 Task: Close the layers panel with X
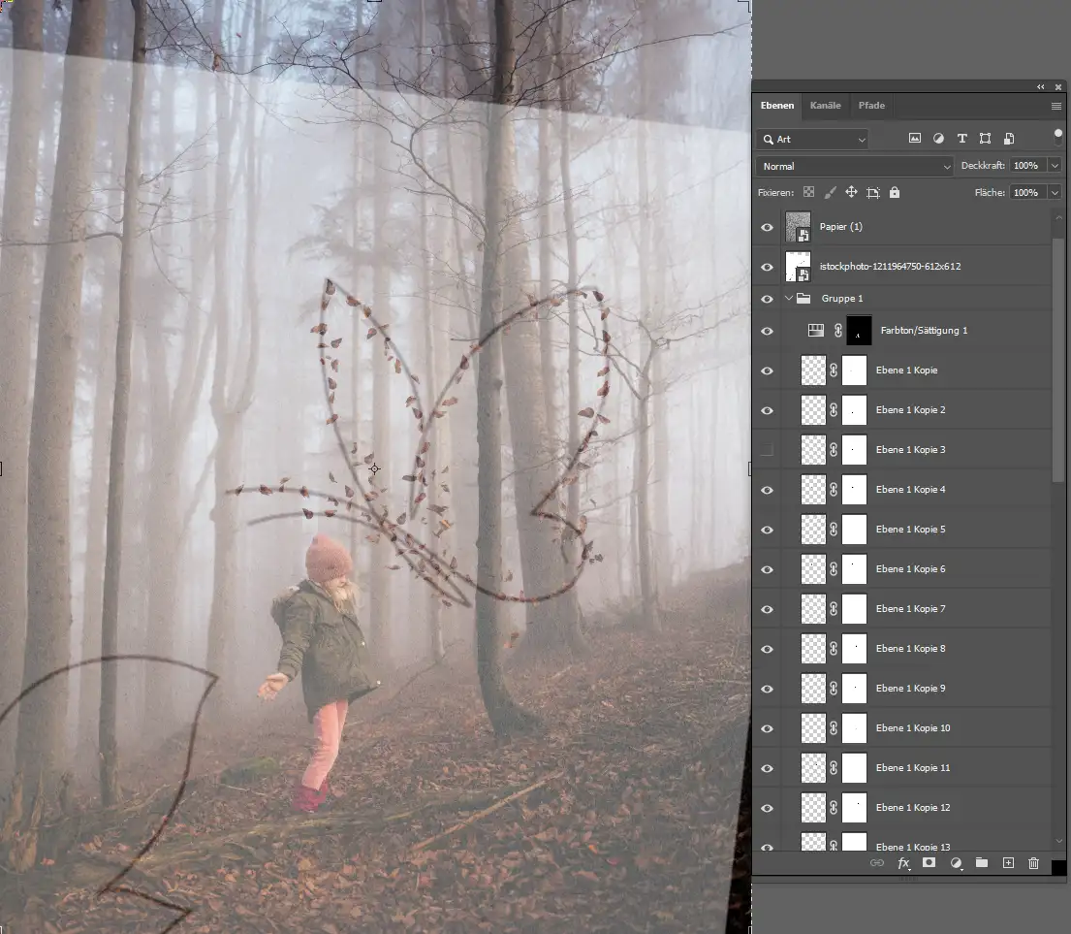1058,86
